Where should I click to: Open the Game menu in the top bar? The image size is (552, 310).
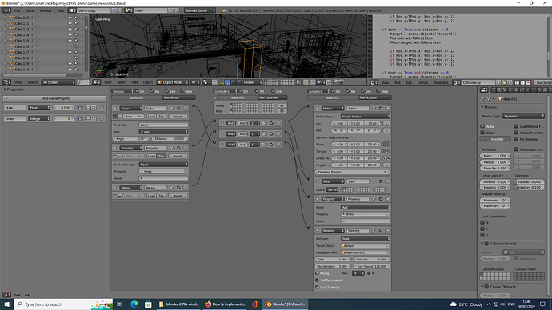click(30, 10)
